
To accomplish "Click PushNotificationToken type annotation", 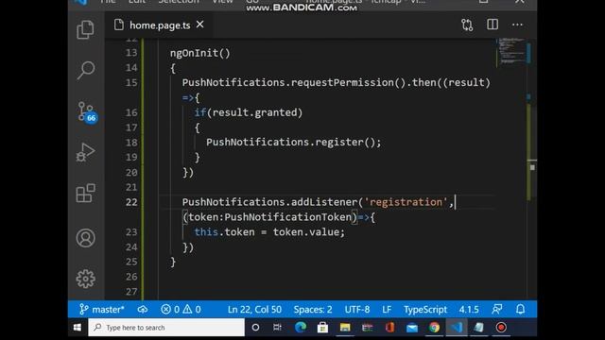I will tap(287, 217).
